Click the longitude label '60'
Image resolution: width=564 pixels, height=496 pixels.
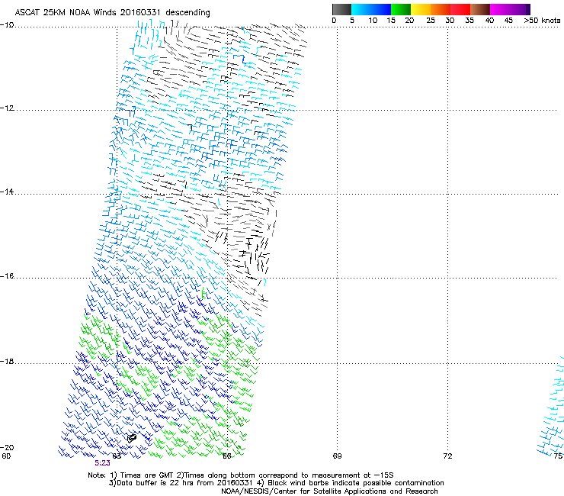pyautogui.click(x=6, y=456)
